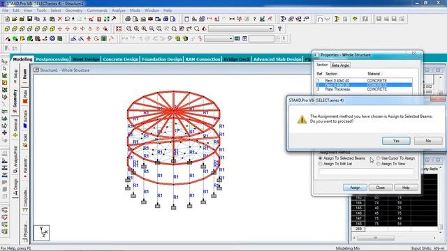Switch to the Postprocessing tab
Viewport: 447px width, 251px height.
point(52,59)
